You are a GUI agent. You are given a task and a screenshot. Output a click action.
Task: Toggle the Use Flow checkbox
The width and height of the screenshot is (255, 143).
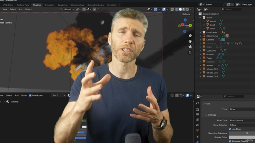[x=230, y=129]
